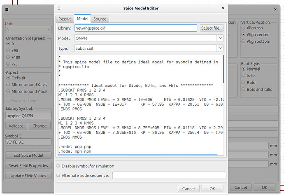Click the 'M1 1 2 3 4 NMOS' line
Screen dimensions: 284x195
point(76,123)
